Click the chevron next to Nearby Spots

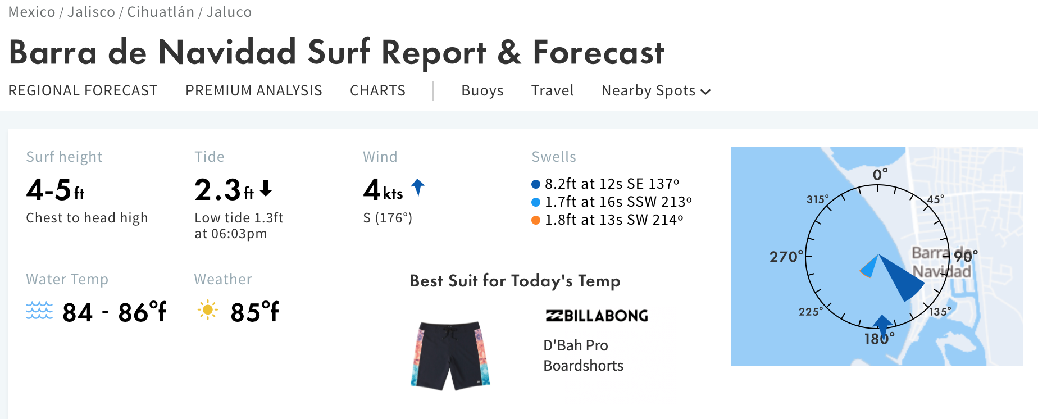pos(706,92)
